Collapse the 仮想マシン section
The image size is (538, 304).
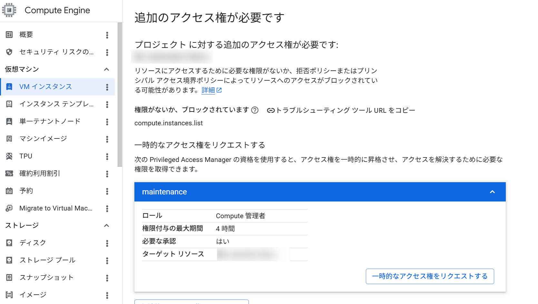(x=106, y=69)
